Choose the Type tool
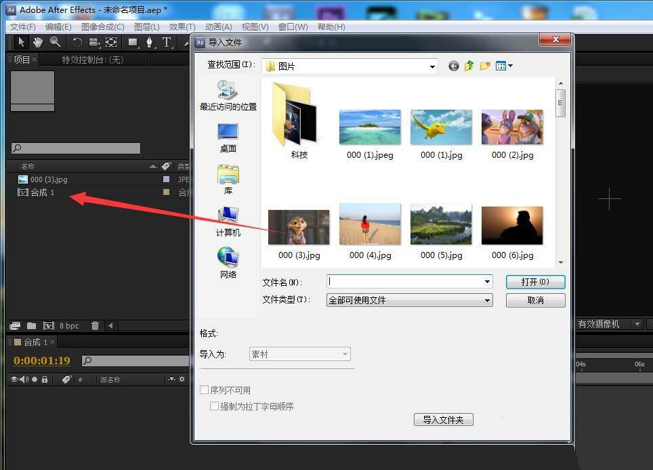This screenshot has height=470, width=653. 167,42
